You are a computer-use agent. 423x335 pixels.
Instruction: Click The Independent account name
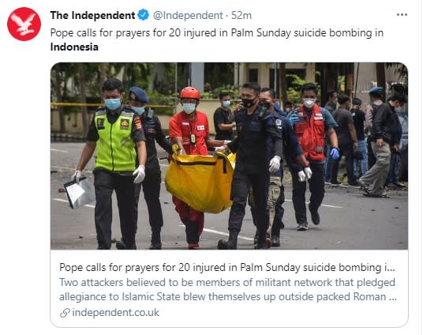(x=92, y=15)
